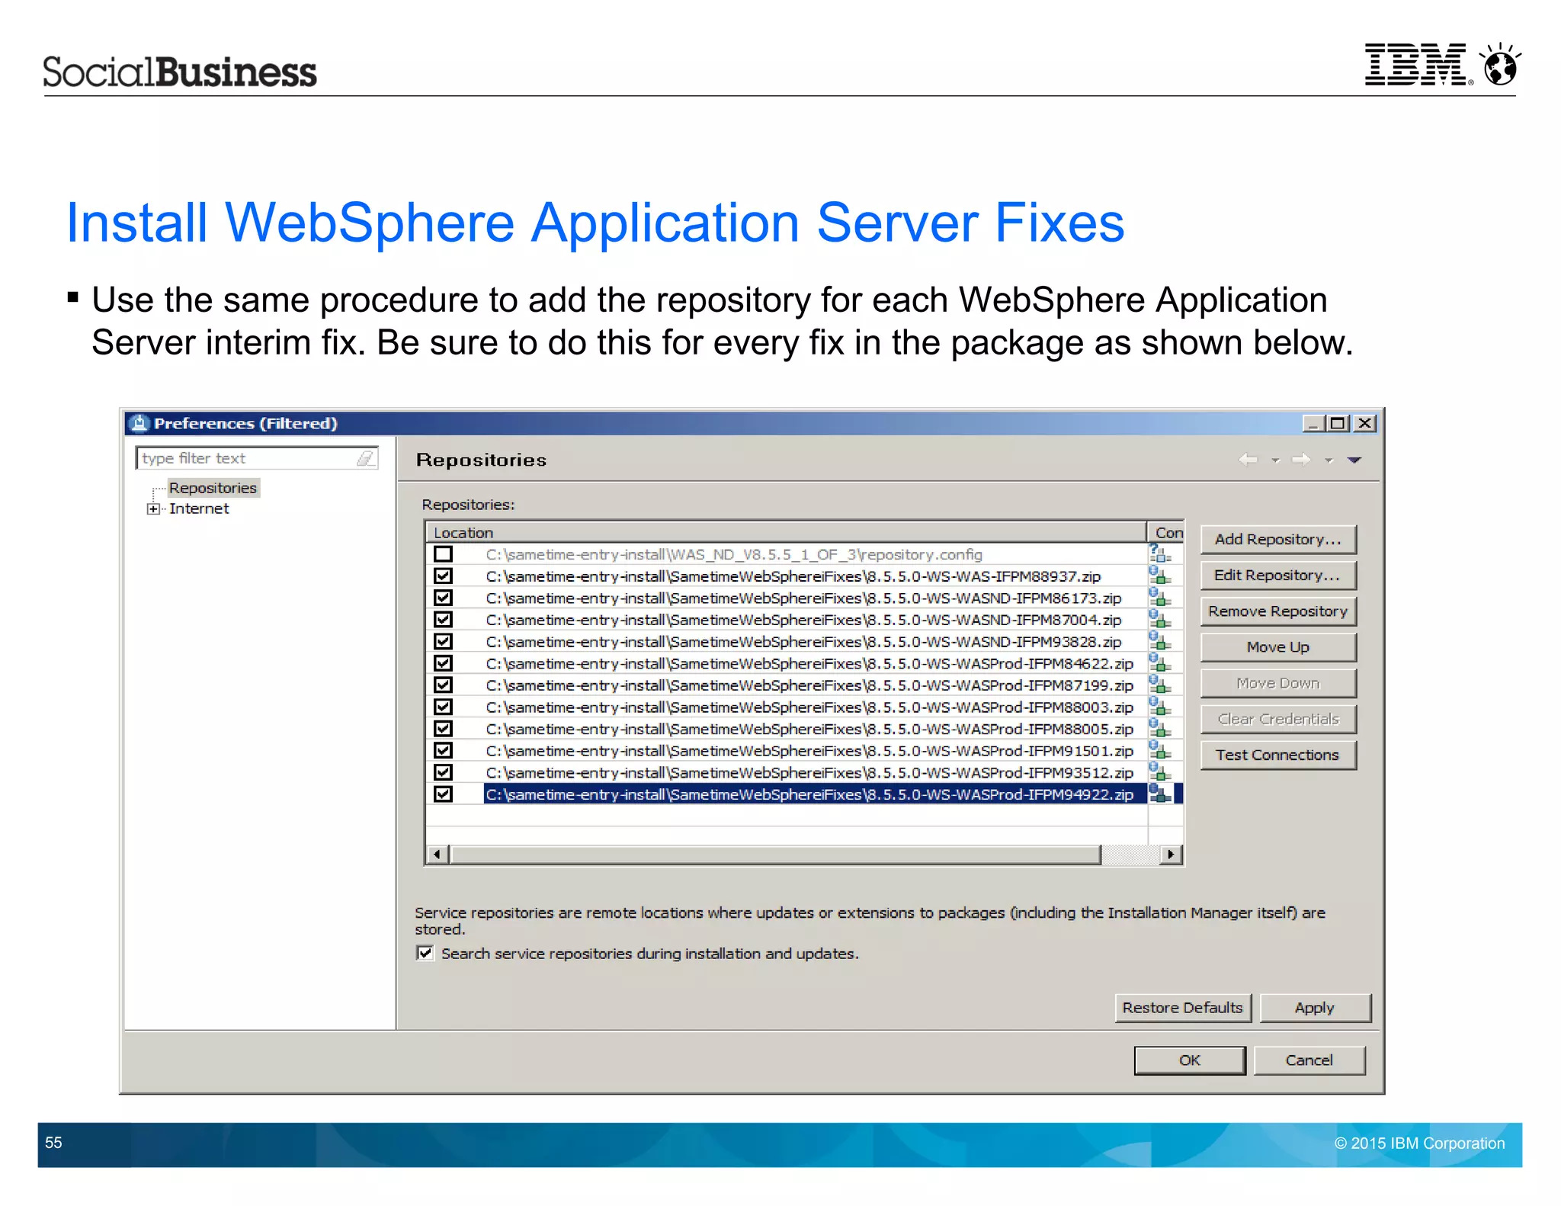Click the connection icon for IFPM88003.zip row
The width and height of the screenshot is (1561, 1206).
pos(1160,707)
